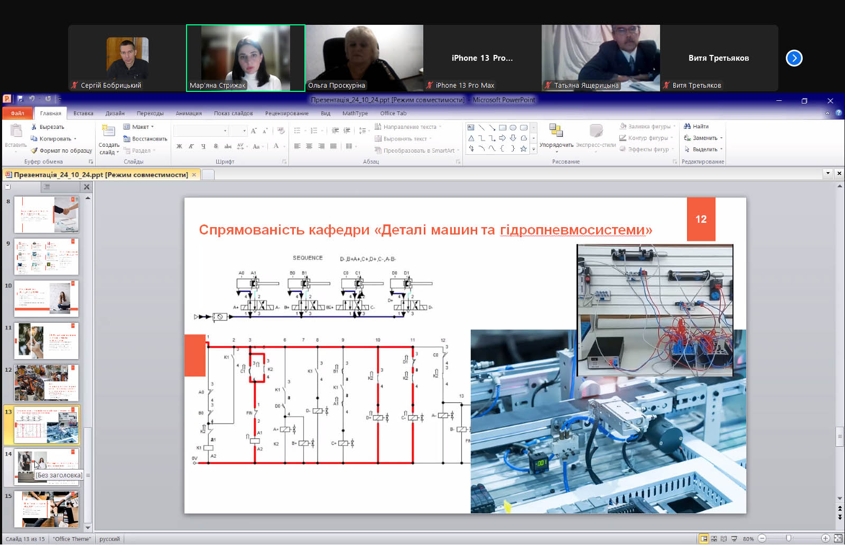Open the Вставка ribbon tab
Screen dimensions: 845x545
click(83, 113)
